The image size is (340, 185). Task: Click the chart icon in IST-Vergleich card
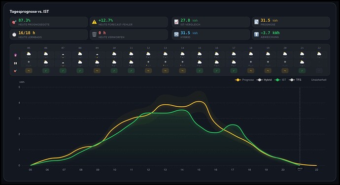176,22
